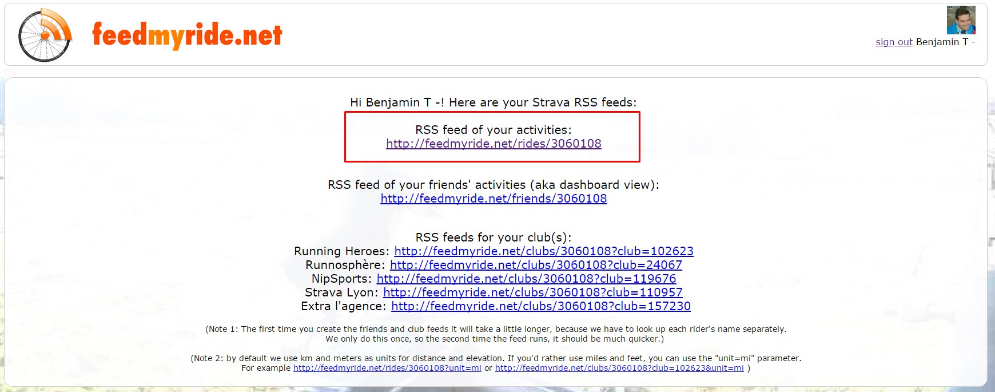Click the friends' activities dashboard view label
Viewport: 995px width, 392px height.
(x=493, y=185)
